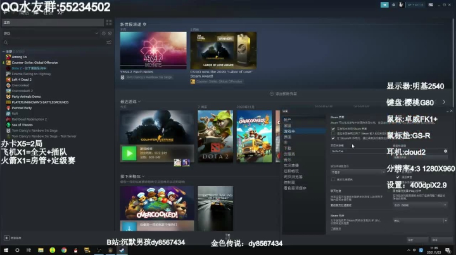The image size is (456, 255).
Task: Click the add shelf button
Action: click(283, 94)
